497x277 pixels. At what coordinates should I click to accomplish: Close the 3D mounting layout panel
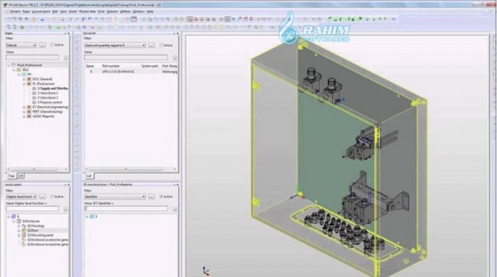(x=177, y=184)
